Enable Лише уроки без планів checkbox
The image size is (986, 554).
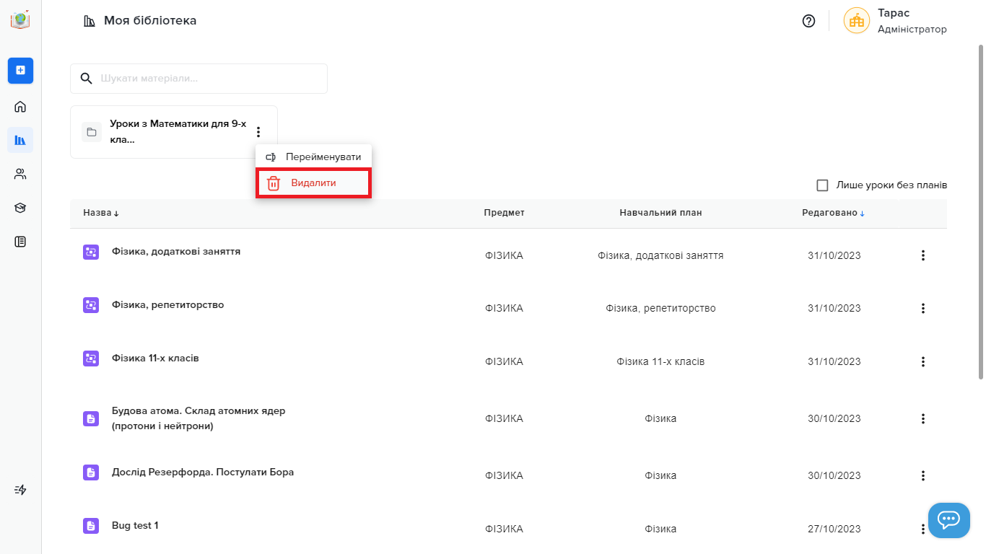tap(822, 185)
